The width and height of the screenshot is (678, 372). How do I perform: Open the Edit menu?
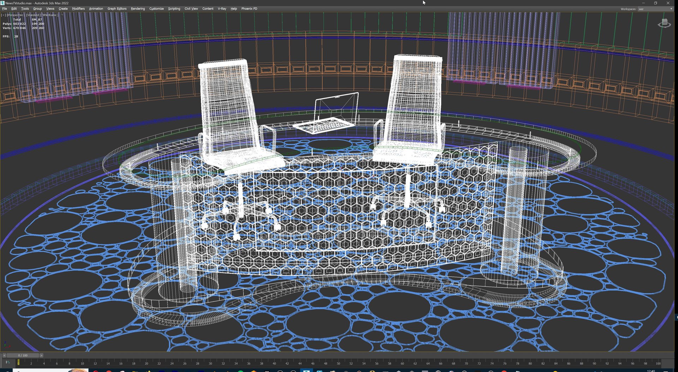pyautogui.click(x=14, y=8)
